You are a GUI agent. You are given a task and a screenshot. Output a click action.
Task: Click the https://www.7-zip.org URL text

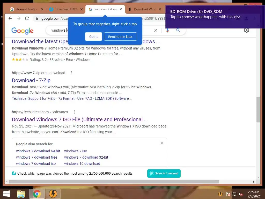tap(29, 73)
